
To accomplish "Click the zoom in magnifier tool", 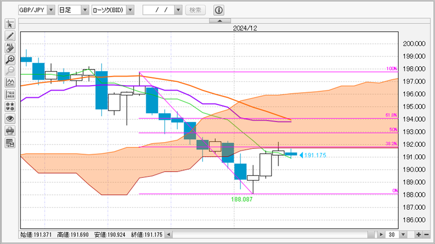I will click(10, 60).
